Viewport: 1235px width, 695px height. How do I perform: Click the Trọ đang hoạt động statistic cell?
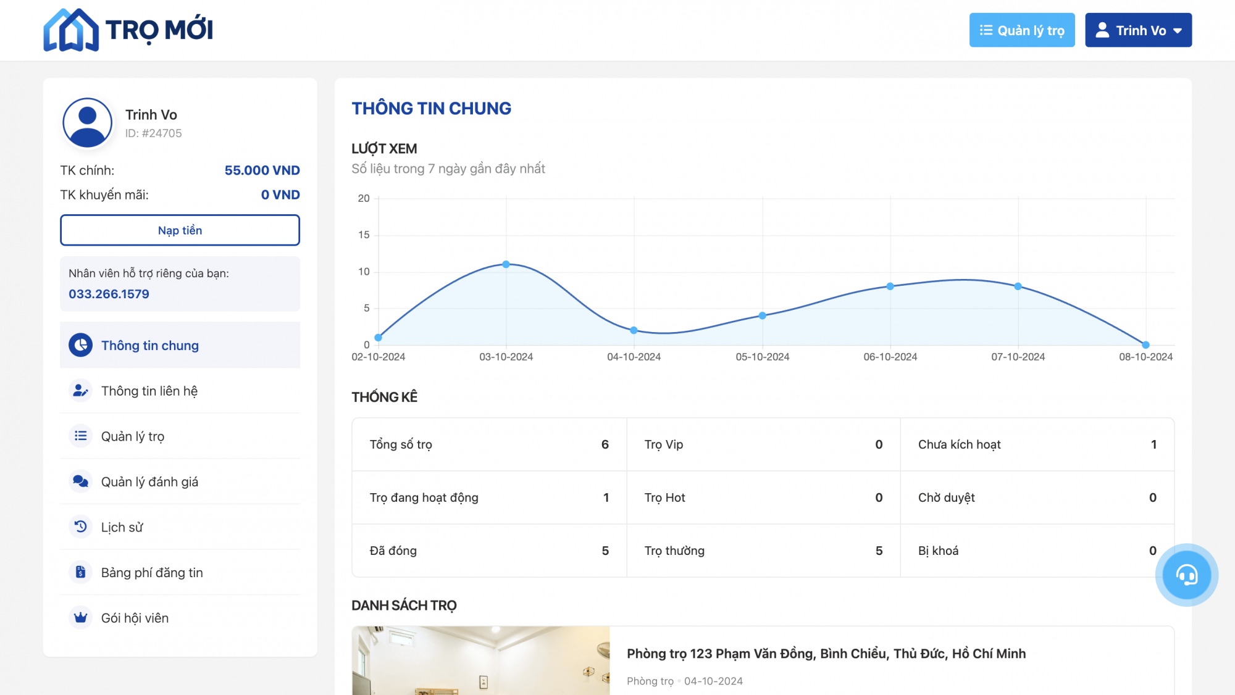(489, 497)
